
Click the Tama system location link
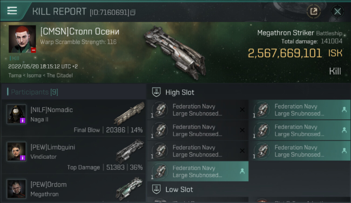(15, 76)
